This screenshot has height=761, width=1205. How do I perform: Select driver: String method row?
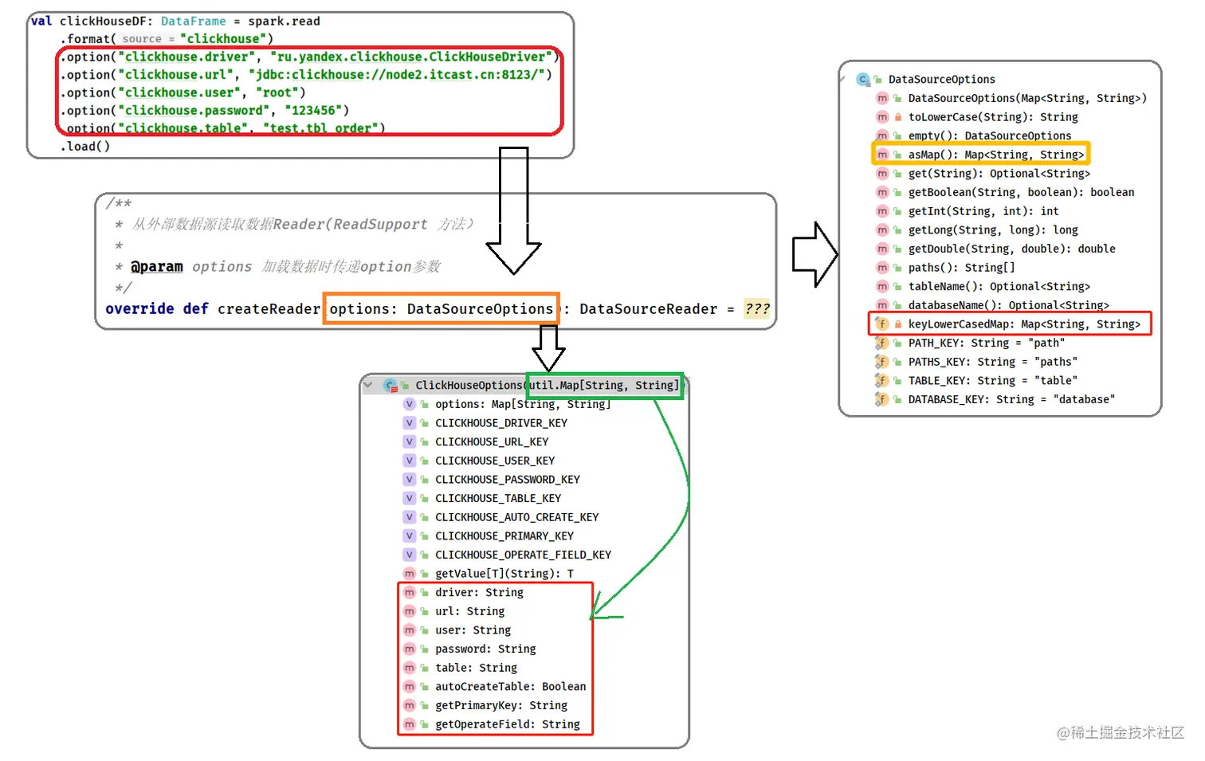pos(464,593)
